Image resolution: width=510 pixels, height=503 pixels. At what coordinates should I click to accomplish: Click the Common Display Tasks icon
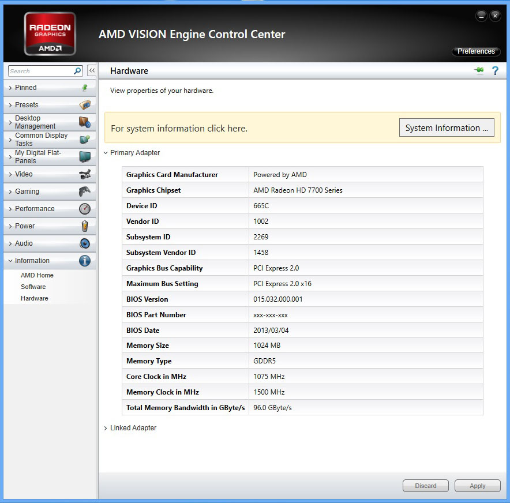[x=85, y=140]
